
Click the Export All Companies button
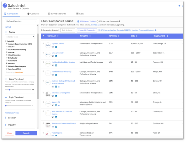tap(87, 30)
